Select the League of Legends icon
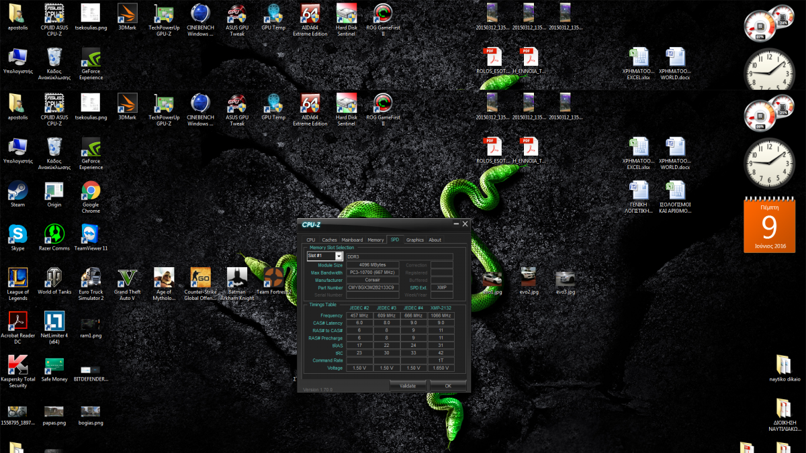 click(x=17, y=284)
